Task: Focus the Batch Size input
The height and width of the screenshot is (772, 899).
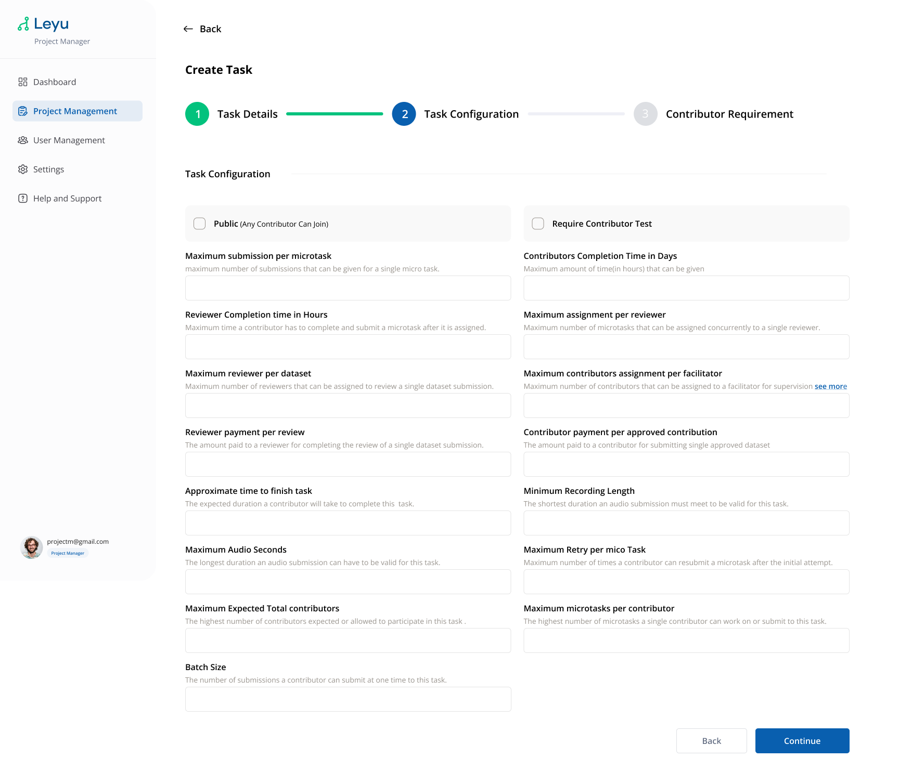Action: pyautogui.click(x=348, y=699)
